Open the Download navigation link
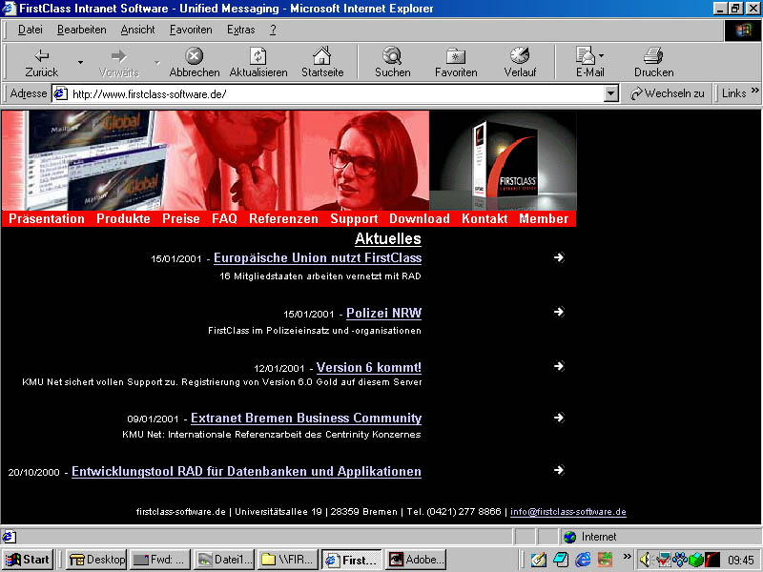 (x=419, y=218)
